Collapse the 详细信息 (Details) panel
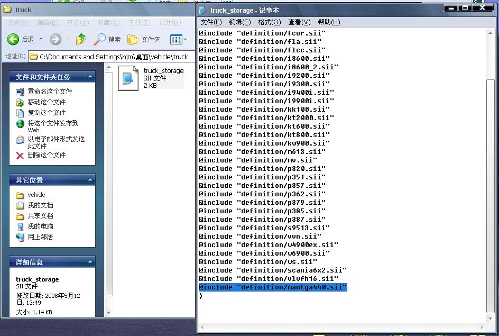The height and width of the screenshot is (336, 499). click(x=89, y=262)
